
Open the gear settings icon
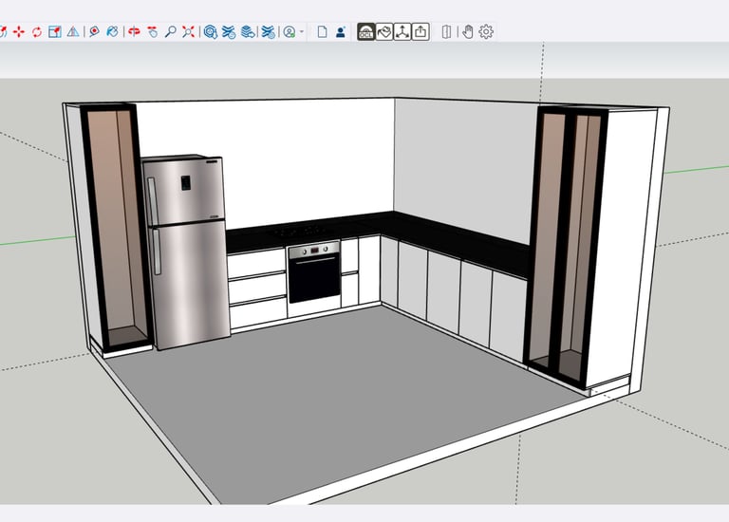(x=486, y=31)
